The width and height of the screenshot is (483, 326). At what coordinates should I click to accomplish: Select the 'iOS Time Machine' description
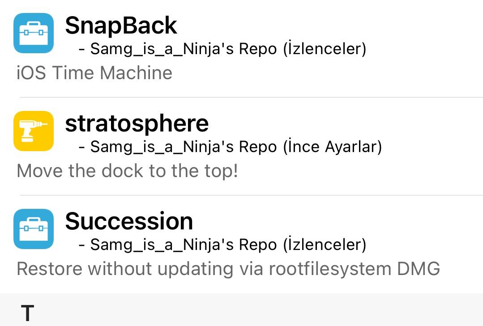(94, 73)
